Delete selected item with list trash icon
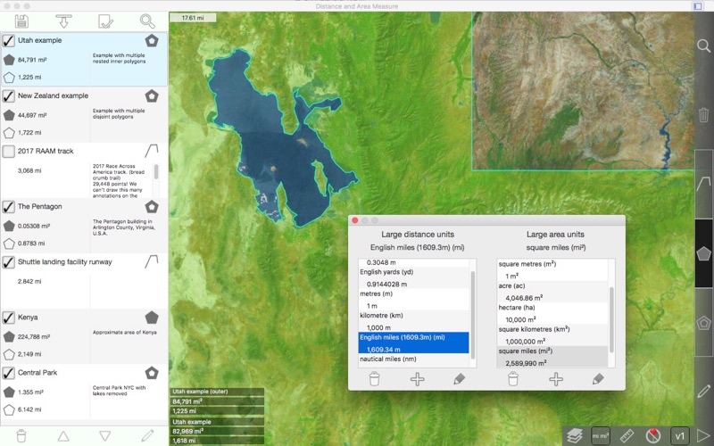The width and height of the screenshot is (714, 446). pyautogui.click(x=21, y=436)
